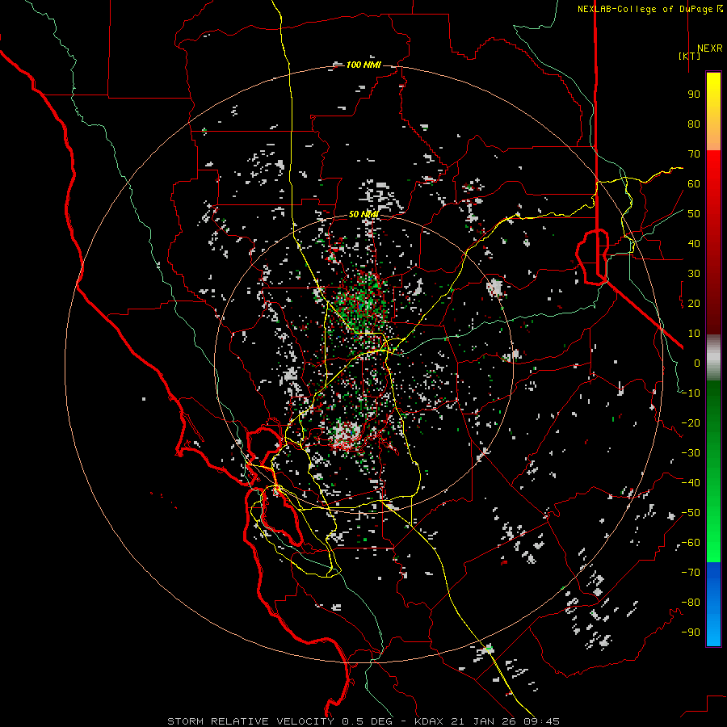Click the 10 value on velocity scale
Viewport: 727px width, 727px height.
(694, 334)
